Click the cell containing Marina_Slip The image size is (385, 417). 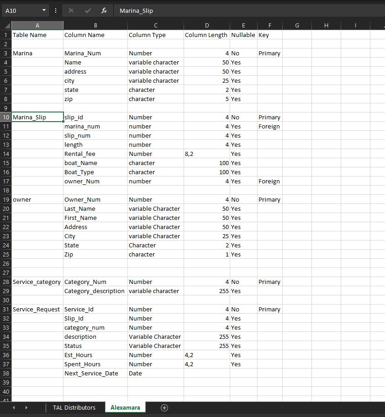coord(37,117)
